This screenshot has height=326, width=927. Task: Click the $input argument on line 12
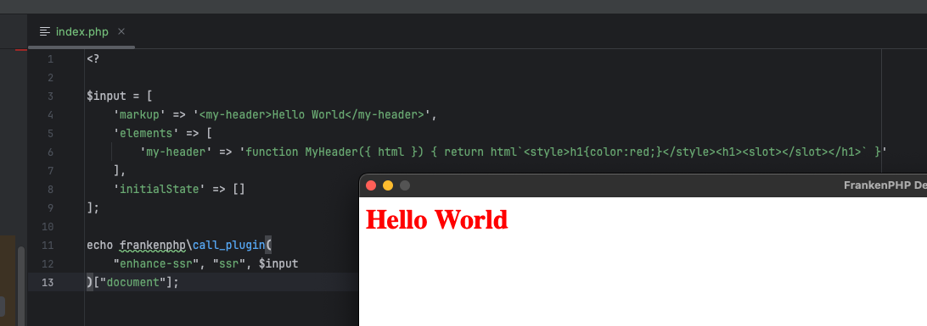click(x=278, y=264)
